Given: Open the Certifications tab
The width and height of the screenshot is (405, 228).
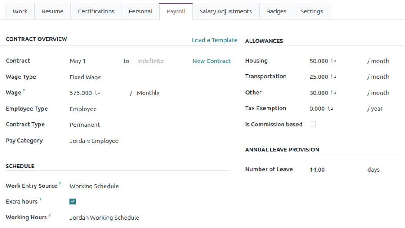Looking at the screenshot, I should (x=96, y=11).
